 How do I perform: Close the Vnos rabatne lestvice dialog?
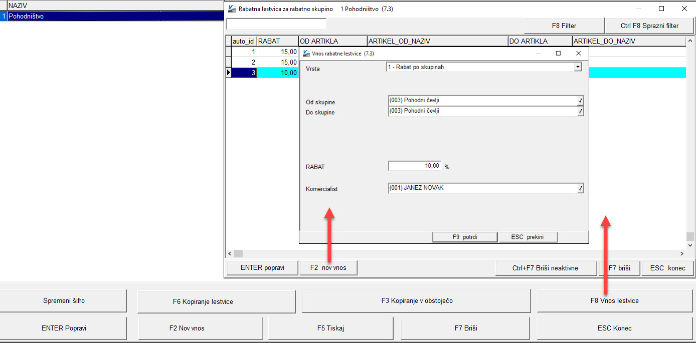[x=578, y=53]
